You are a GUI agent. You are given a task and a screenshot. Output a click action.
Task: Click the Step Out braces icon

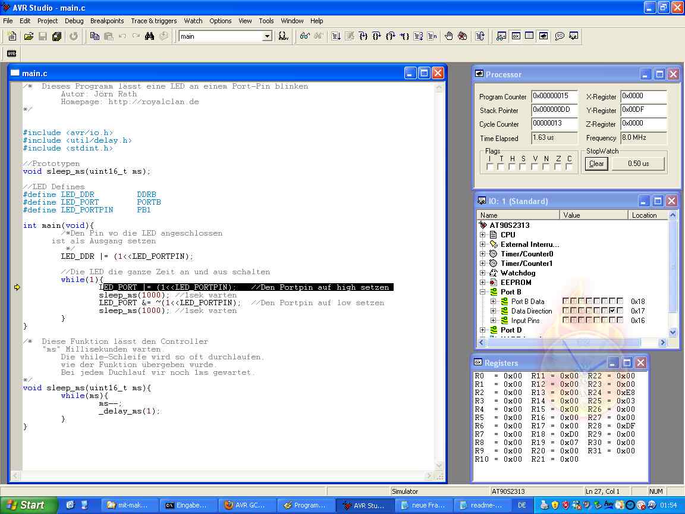click(391, 36)
